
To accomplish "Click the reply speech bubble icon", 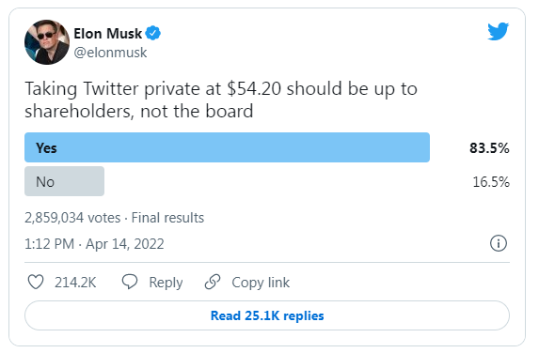I will [130, 282].
